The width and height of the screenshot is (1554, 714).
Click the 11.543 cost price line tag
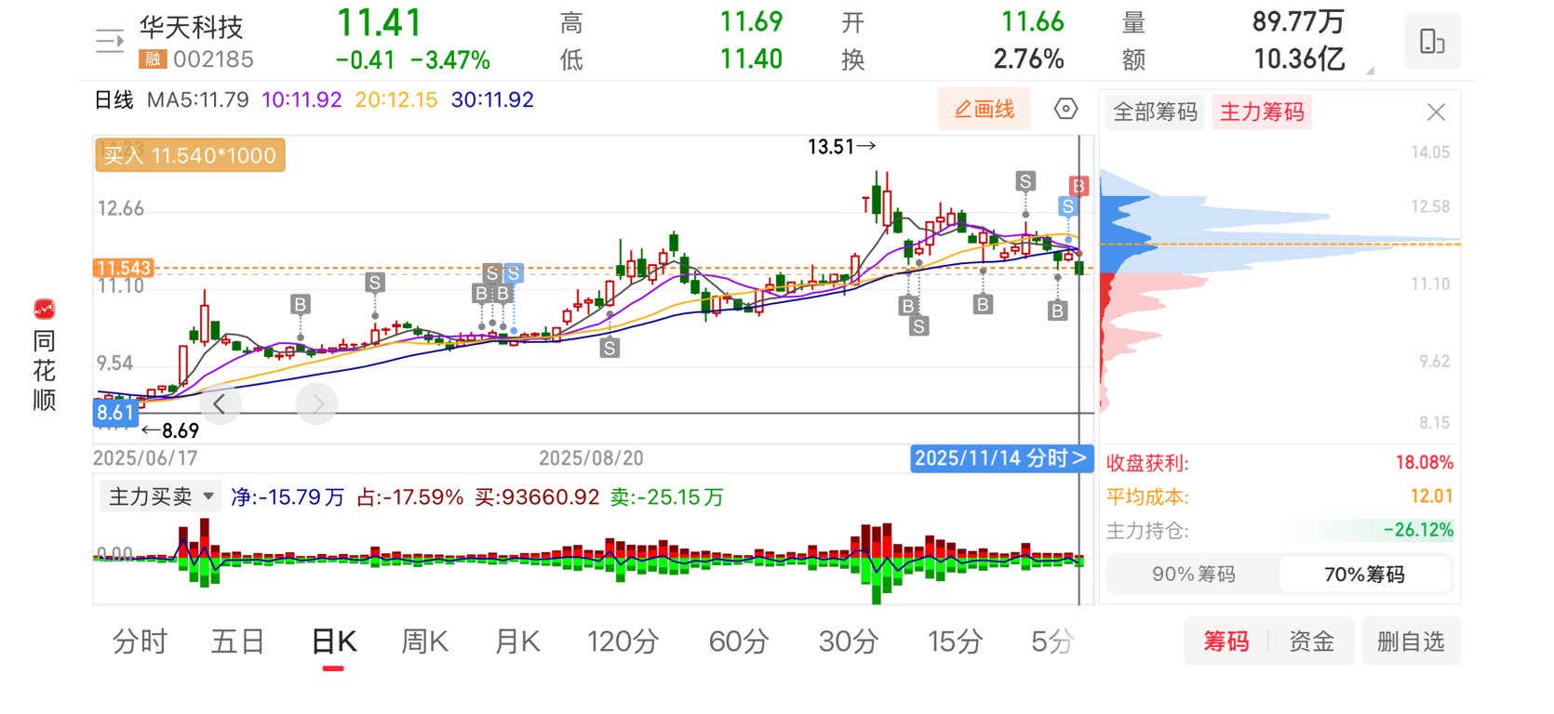(123, 269)
